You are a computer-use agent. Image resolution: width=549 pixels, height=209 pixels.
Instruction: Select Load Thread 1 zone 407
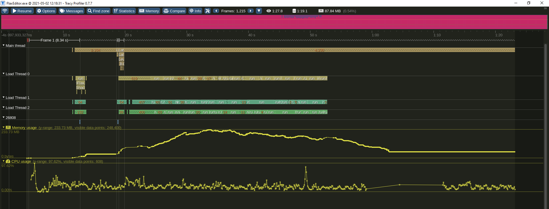(x=142, y=102)
